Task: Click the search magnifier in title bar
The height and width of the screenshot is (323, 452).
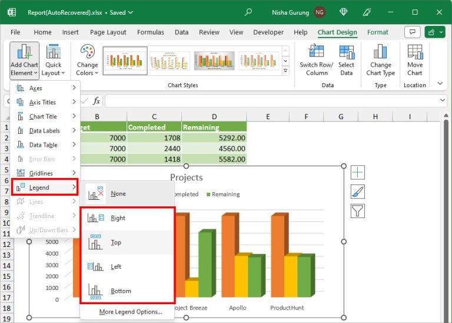Action: coord(248,12)
